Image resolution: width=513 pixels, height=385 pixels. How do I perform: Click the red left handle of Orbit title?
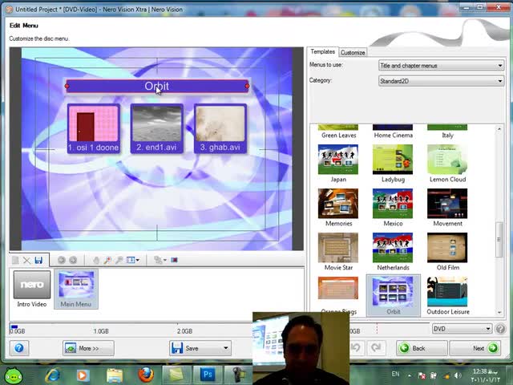67,86
